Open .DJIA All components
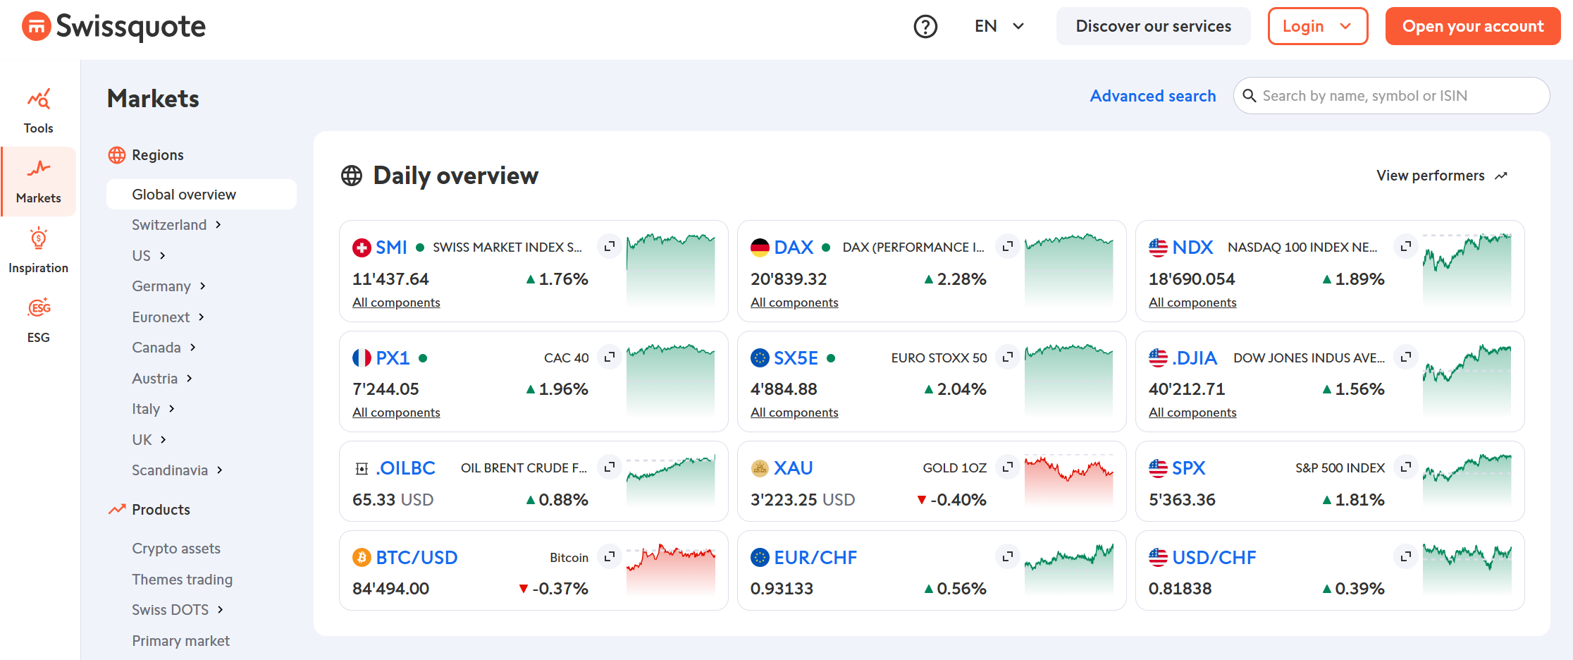The height and width of the screenshot is (660, 1573). (1192, 412)
